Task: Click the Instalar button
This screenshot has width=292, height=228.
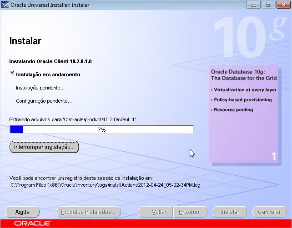Action: [230, 212]
